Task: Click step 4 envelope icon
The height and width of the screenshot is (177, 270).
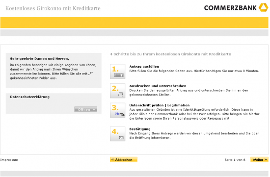Action: 118,134
